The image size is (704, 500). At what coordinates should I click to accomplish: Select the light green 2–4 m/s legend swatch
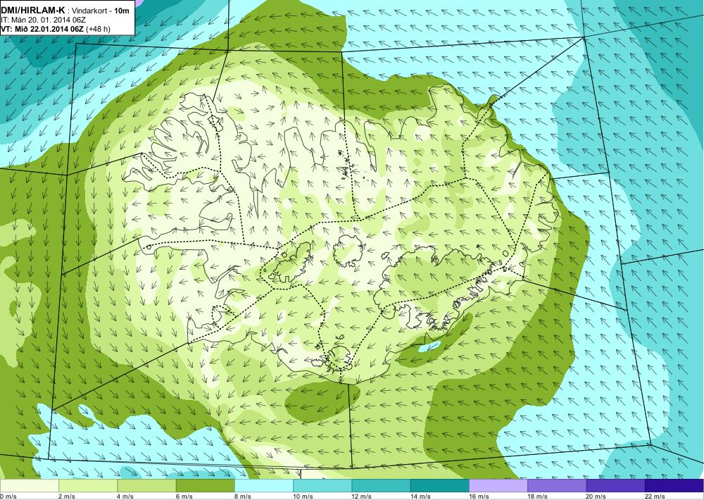(88, 486)
